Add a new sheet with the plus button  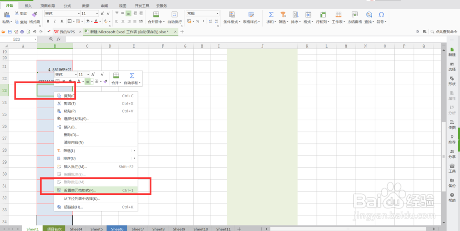coord(239,229)
